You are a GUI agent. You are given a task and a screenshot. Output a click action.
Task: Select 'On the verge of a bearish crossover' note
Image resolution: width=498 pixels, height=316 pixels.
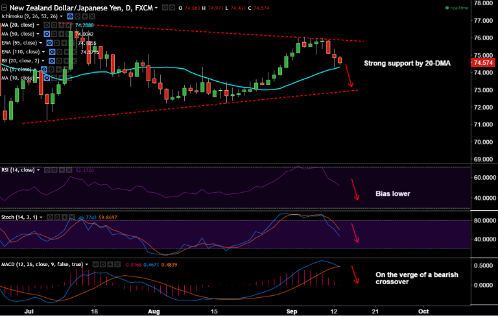[x=417, y=278]
